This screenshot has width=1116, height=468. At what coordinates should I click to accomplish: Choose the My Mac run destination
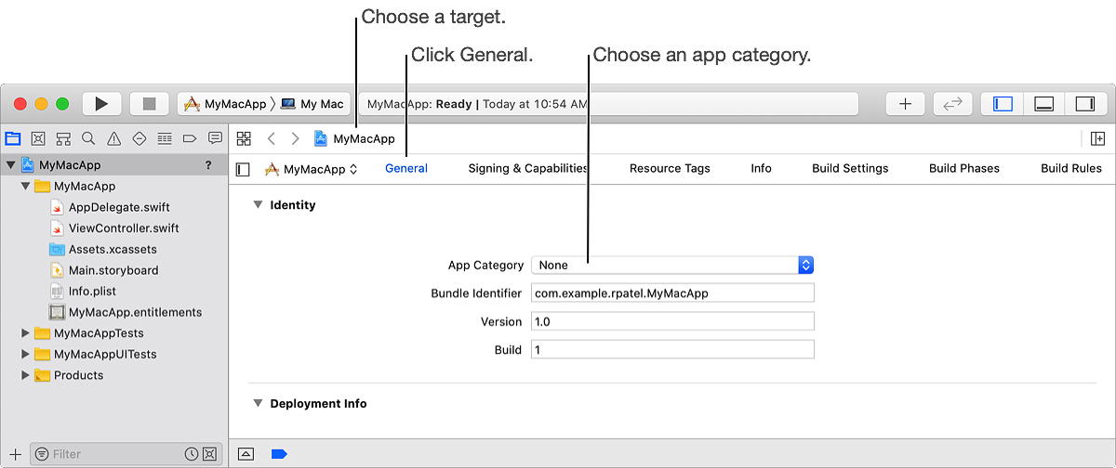(312, 104)
